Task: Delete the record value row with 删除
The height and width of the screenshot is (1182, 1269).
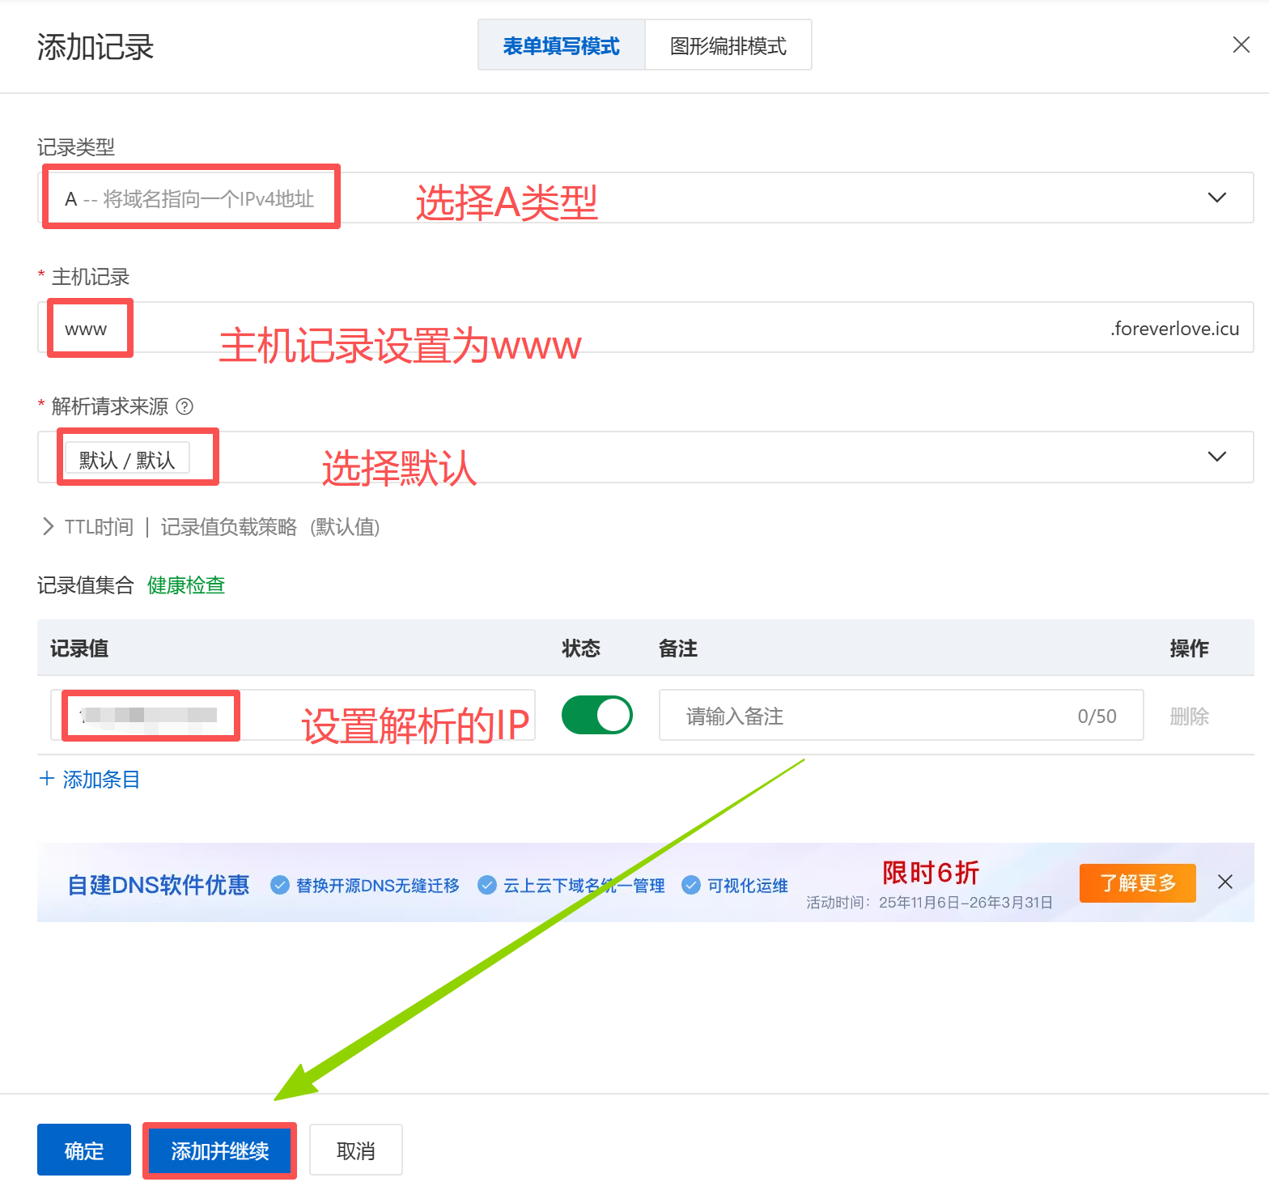Action: click(x=1190, y=716)
